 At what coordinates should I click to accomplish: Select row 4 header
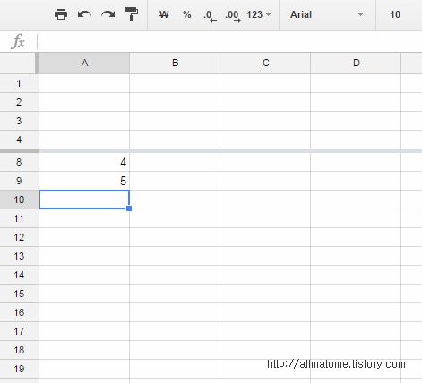pyautogui.click(x=19, y=140)
